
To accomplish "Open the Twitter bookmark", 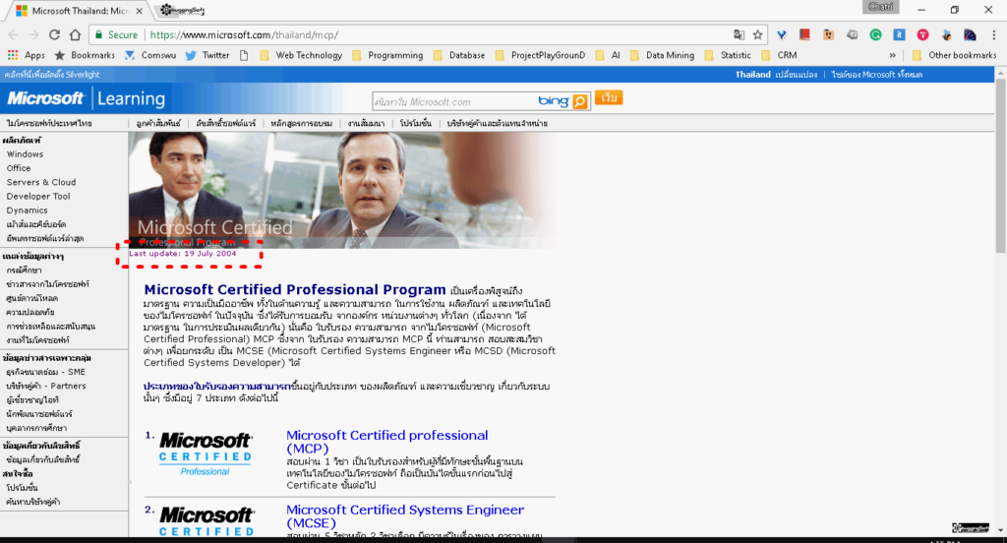I will pos(207,55).
